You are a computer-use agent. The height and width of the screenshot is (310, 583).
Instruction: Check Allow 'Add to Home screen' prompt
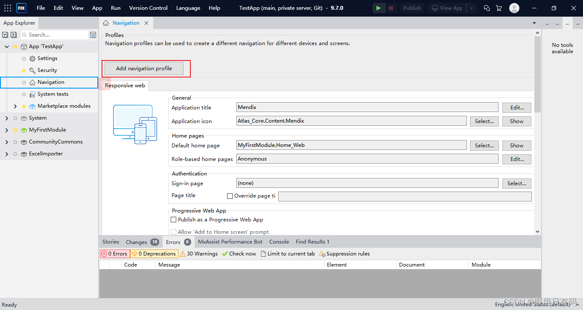click(x=173, y=232)
